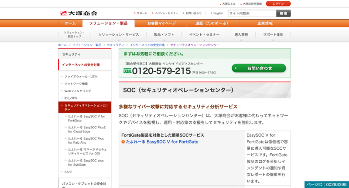349x188 pixels.
Task: Open イベント・セミナー header link
Action: point(166,13)
